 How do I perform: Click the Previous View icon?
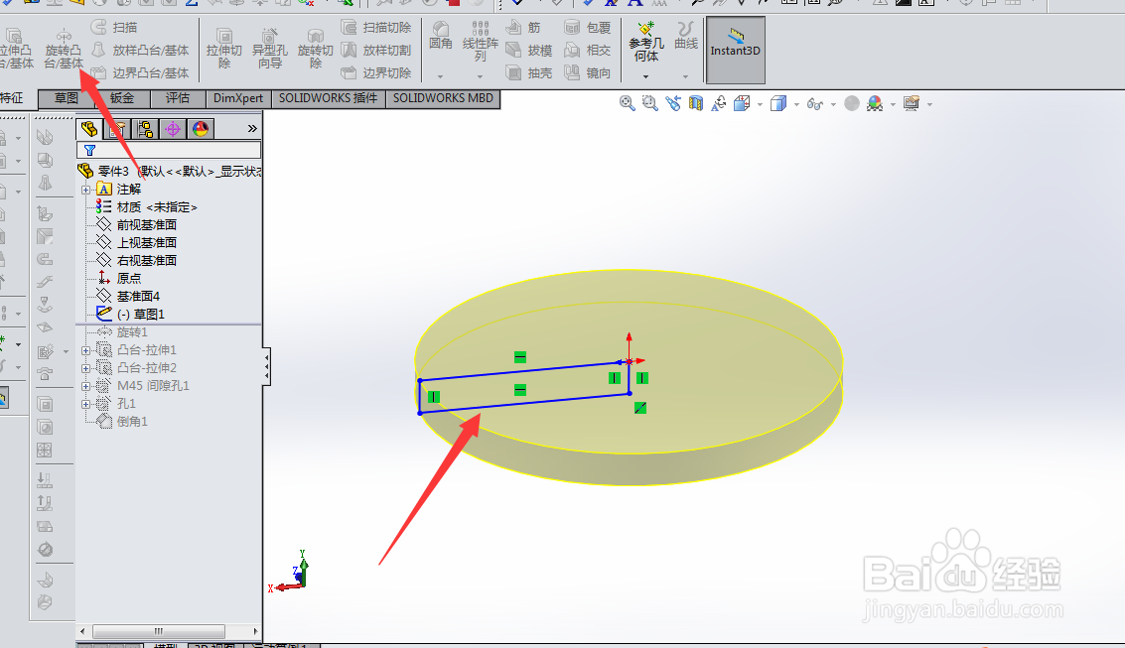[673, 103]
